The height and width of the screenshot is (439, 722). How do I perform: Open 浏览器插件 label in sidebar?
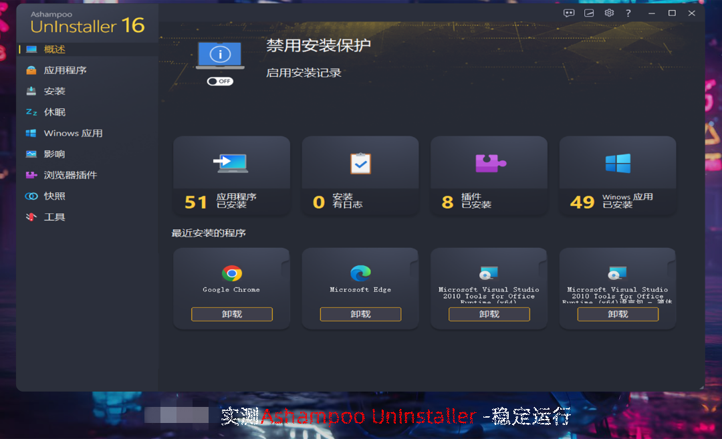(x=70, y=175)
